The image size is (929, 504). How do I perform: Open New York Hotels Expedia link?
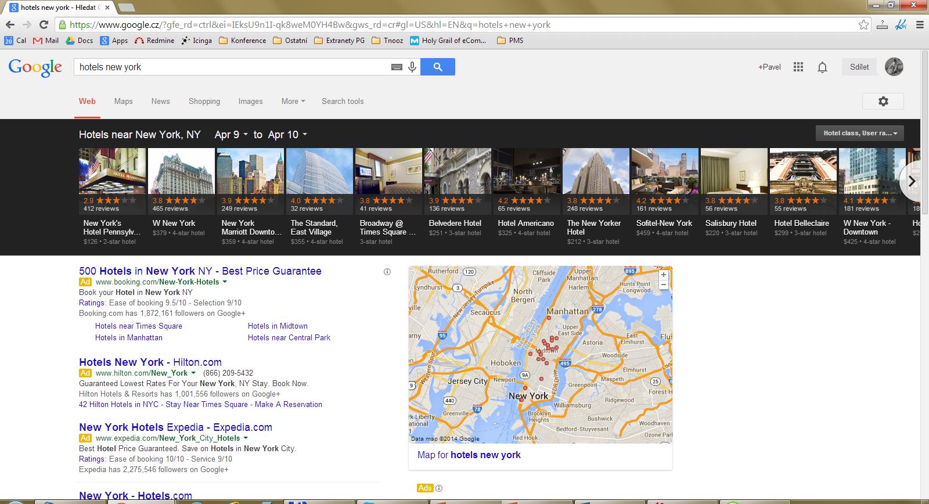(175, 427)
